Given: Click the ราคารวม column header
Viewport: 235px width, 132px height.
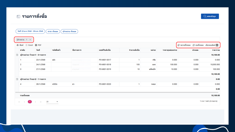Looking at the screenshot, I should tap(216, 50).
